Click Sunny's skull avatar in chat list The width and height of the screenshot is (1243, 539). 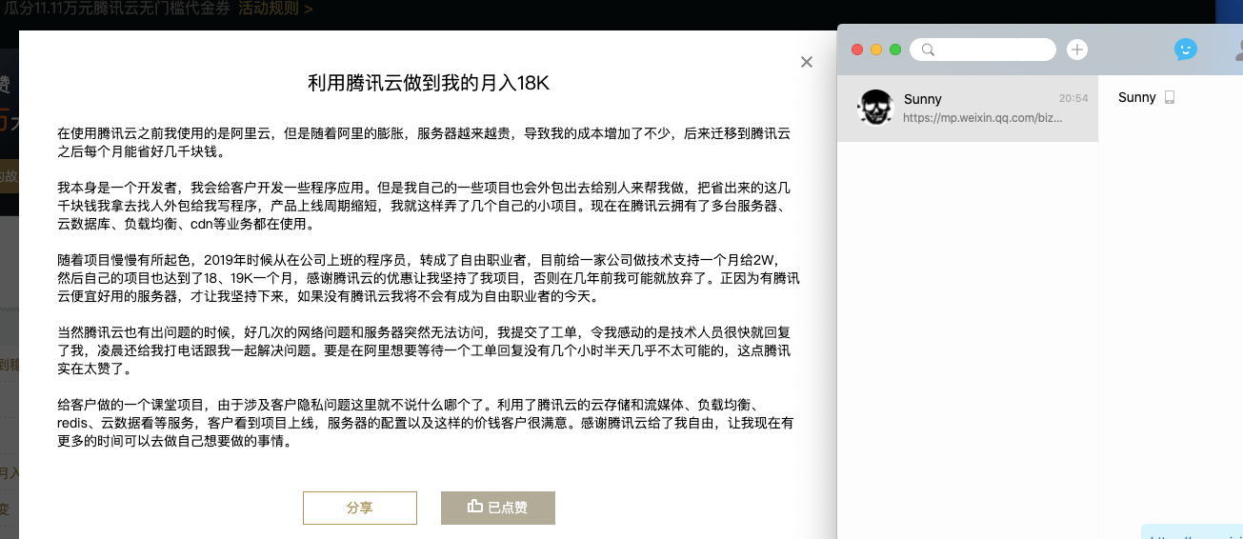click(875, 109)
